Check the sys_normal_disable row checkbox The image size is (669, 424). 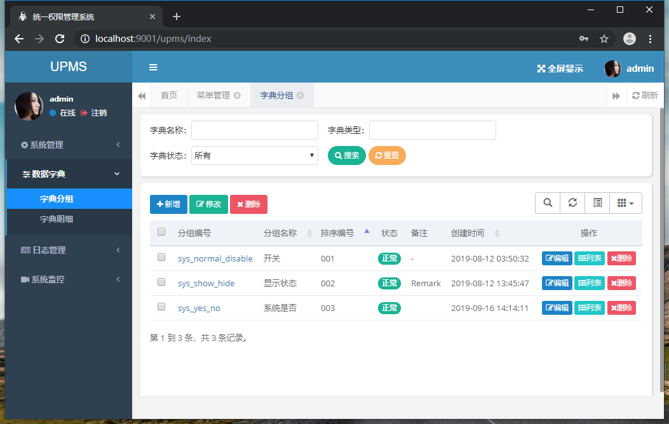coord(161,257)
